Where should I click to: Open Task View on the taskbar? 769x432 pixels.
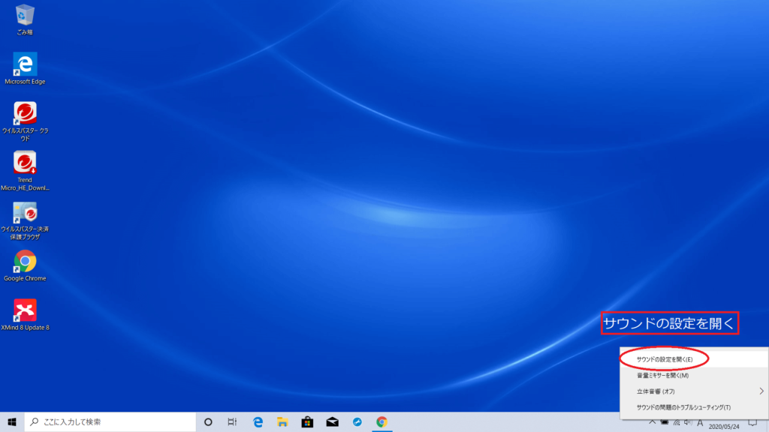pos(233,421)
